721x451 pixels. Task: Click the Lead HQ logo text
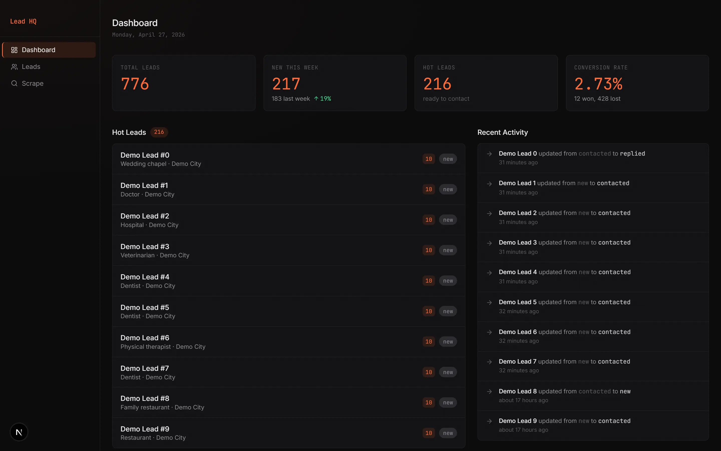(23, 22)
